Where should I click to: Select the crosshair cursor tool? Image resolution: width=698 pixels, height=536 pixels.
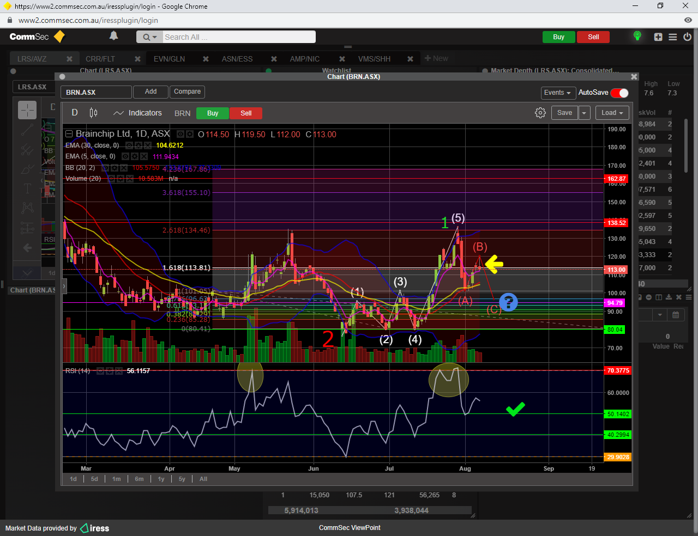(x=27, y=110)
